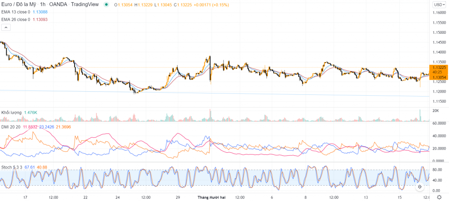The height and width of the screenshot is (201, 449).
Task: Click the scroll to latest bar arrow
Action: [x=419, y=187]
